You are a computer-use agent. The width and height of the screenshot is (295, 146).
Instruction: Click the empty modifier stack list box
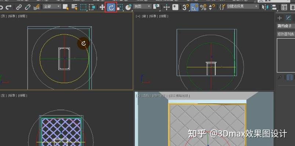point(286,55)
